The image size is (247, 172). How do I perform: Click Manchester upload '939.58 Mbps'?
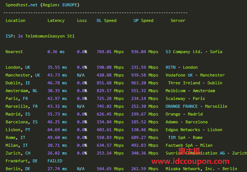(x=145, y=75)
